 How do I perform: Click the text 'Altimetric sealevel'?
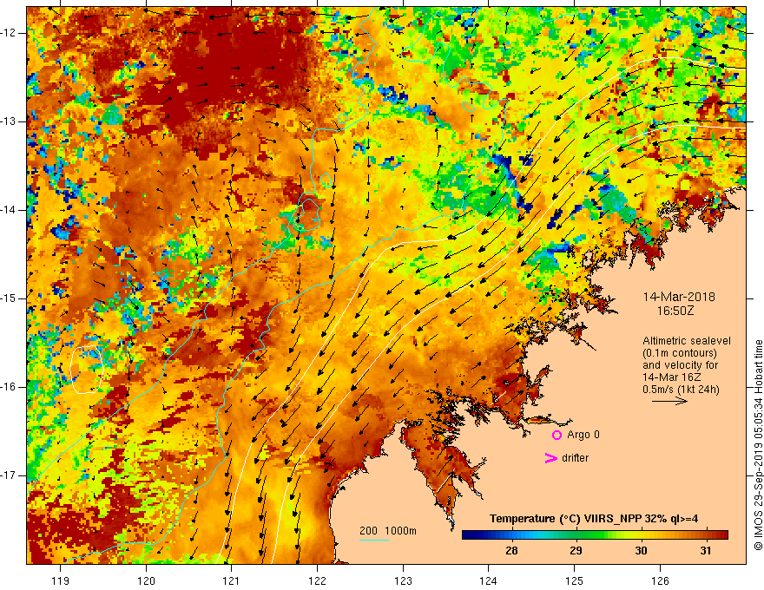(x=687, y=341)
